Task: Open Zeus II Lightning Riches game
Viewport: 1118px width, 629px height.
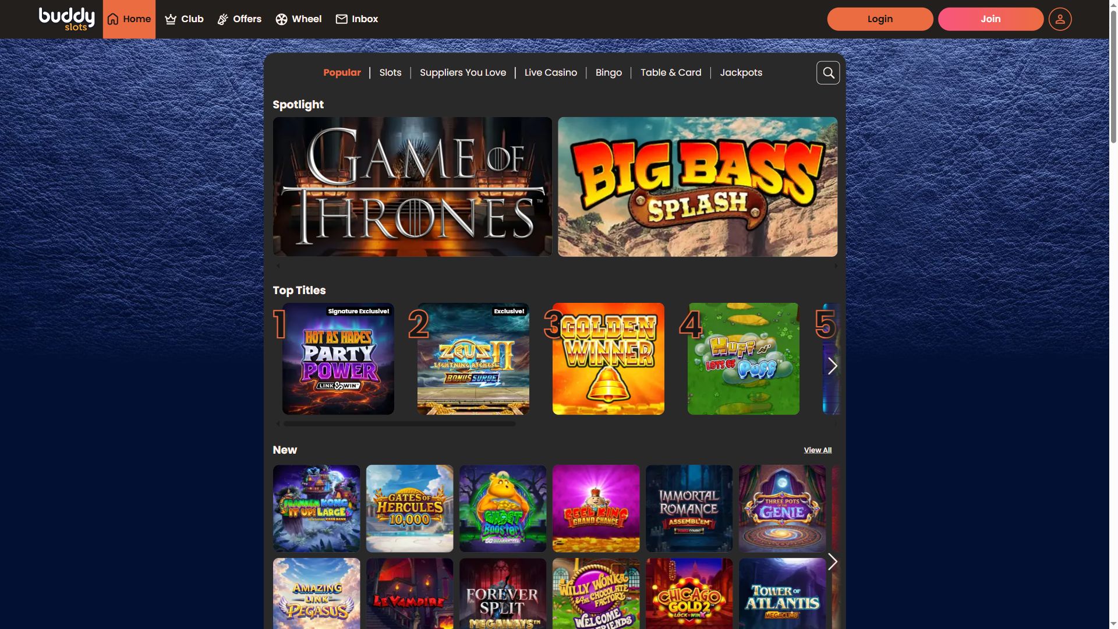Action: 473,359
